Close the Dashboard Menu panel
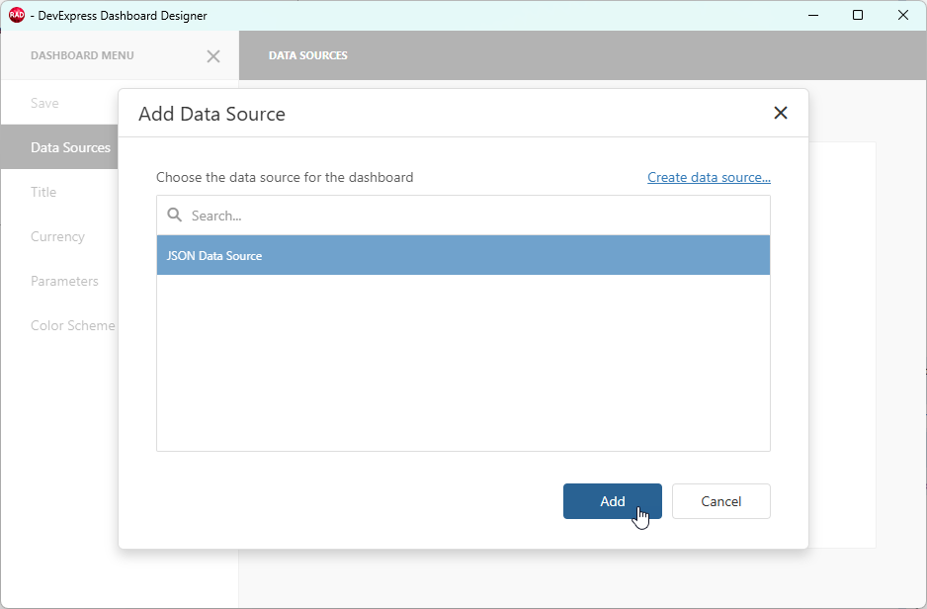927x609 pixels. (213, 56)
